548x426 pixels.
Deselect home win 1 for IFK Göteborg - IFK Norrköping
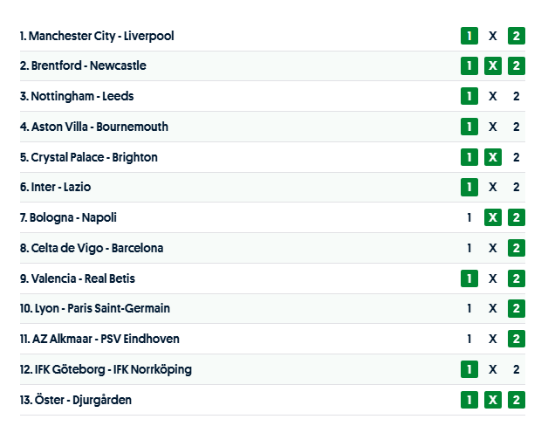click(469, 369)
